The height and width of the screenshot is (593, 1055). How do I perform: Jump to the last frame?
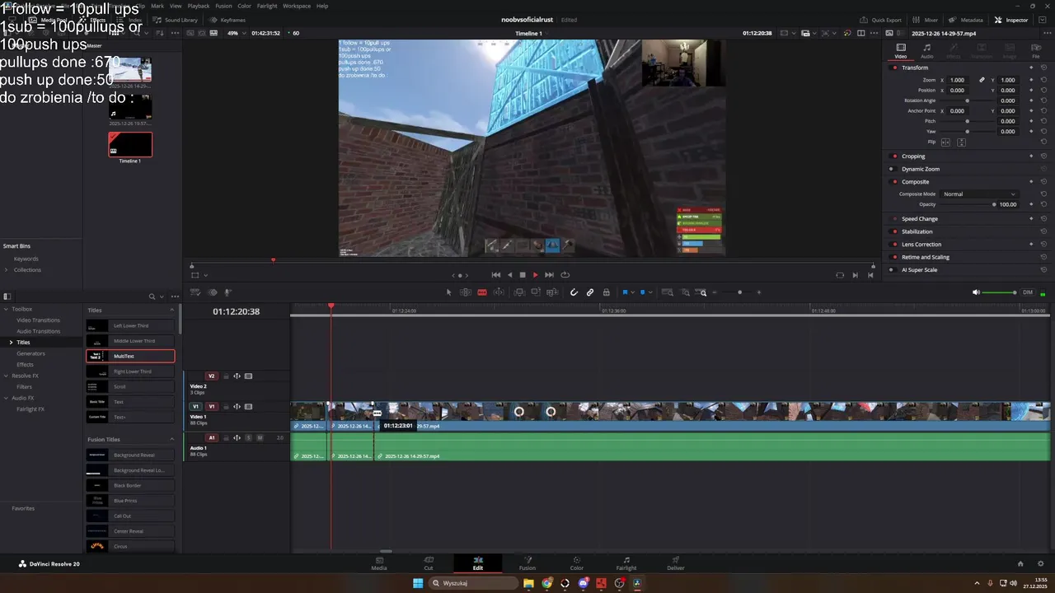tap(549, 275)
